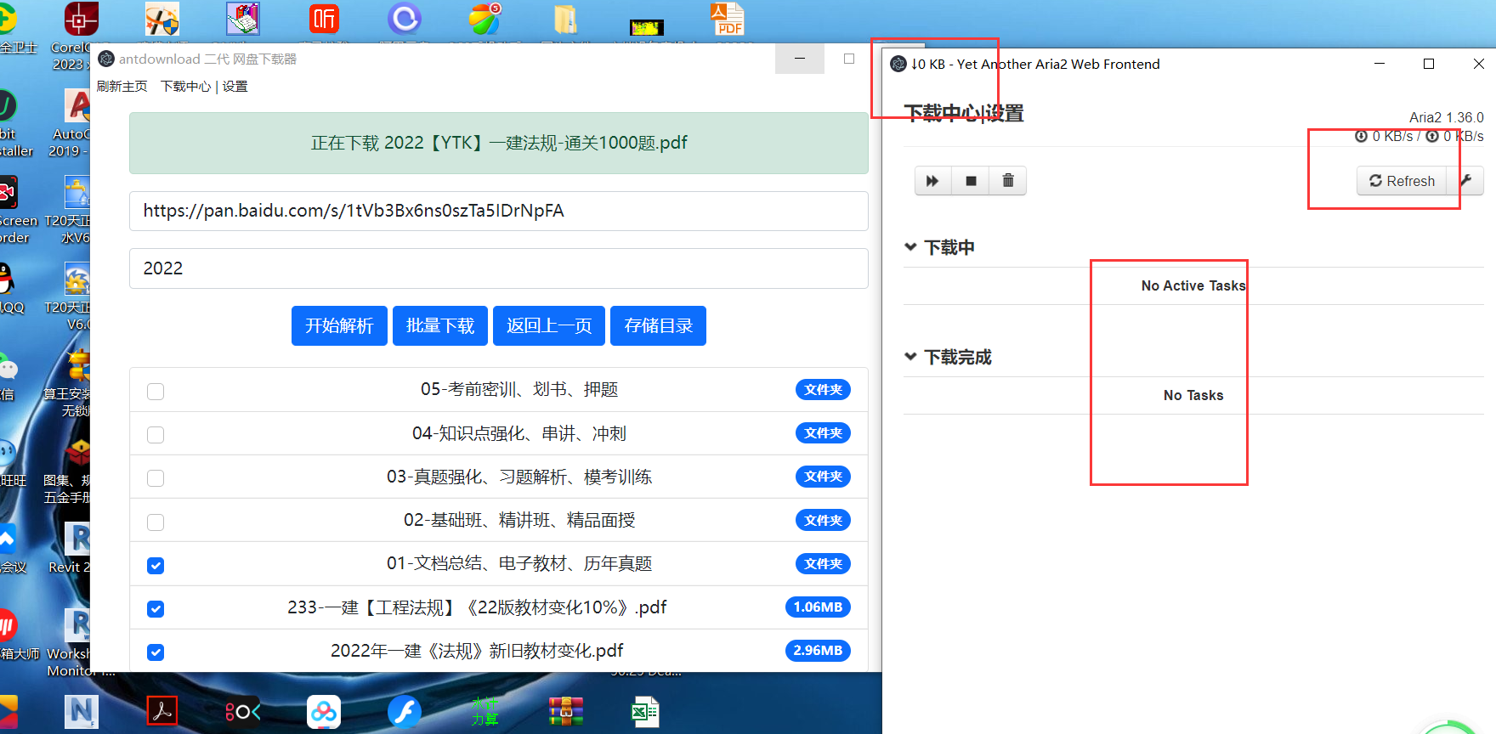Click the folder desktop icon at top
Viewport: 1496px width, 734px height.
click(566, 19)
